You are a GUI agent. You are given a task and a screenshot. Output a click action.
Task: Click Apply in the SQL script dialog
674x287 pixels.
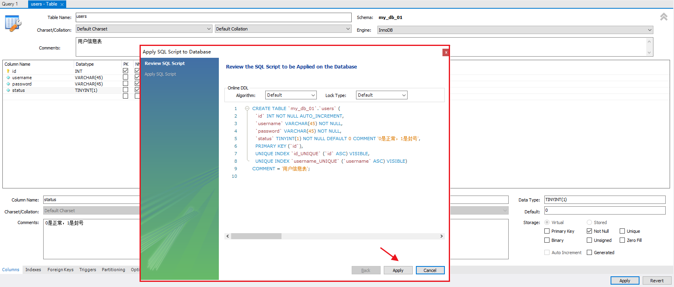tap(398, 270)
